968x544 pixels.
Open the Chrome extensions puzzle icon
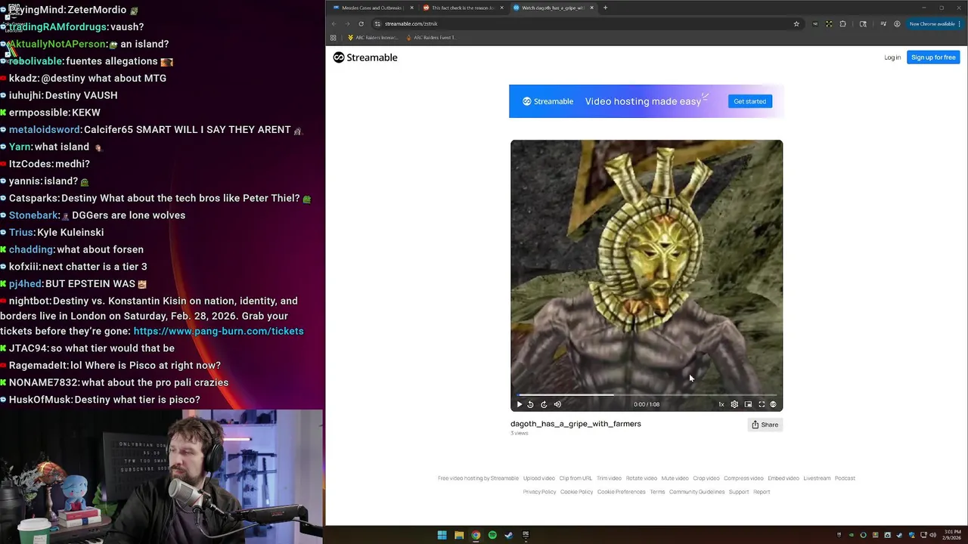842,23
